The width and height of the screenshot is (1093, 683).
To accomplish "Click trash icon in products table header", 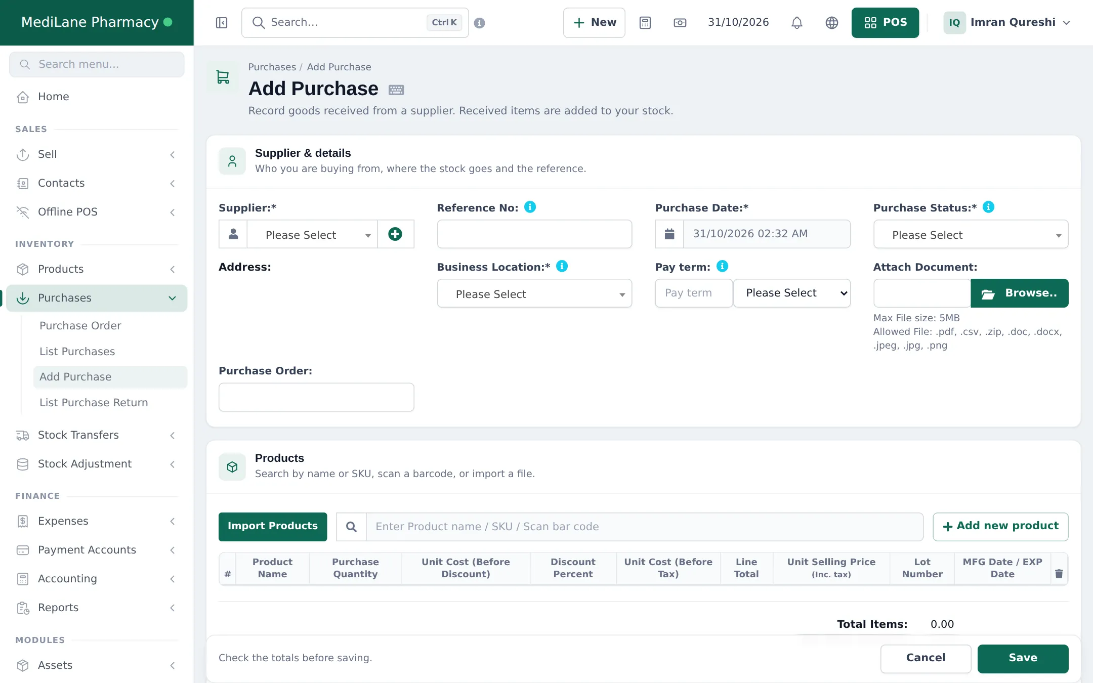I will [1059, 574].
